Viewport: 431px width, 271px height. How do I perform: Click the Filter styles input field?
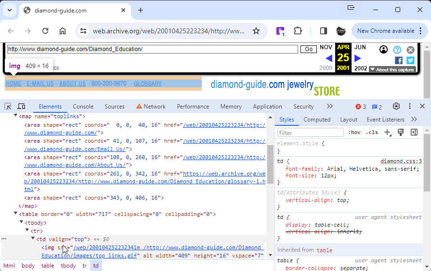pos(310,133)
